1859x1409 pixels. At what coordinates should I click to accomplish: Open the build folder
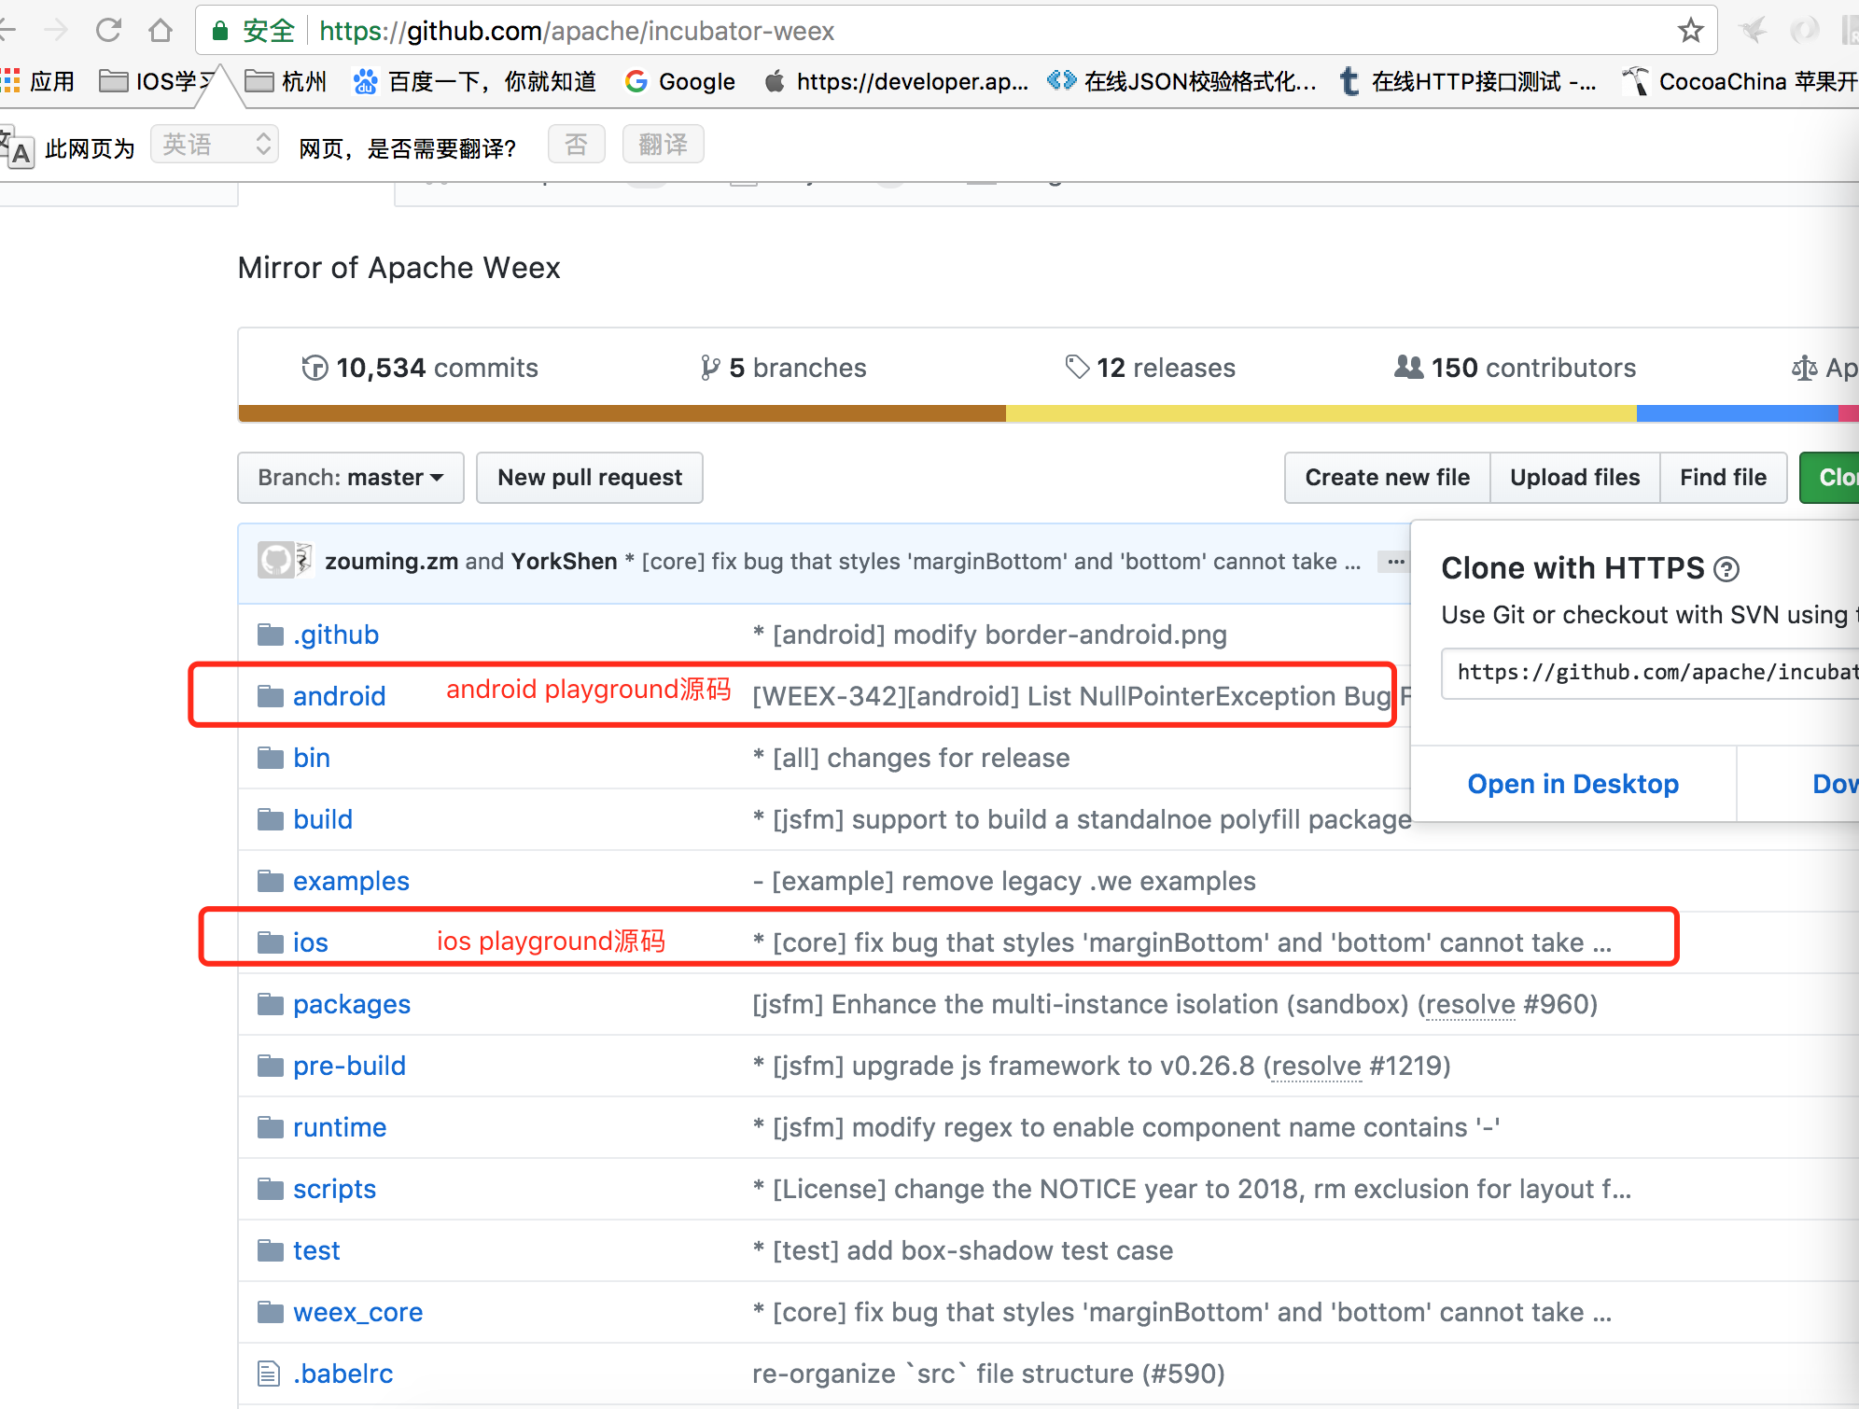pos(323,819)
